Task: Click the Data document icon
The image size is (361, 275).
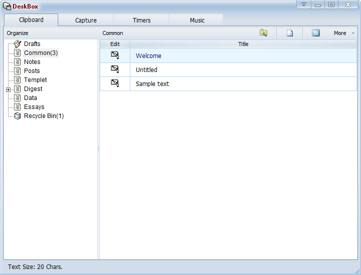Action: pos(18,98)
